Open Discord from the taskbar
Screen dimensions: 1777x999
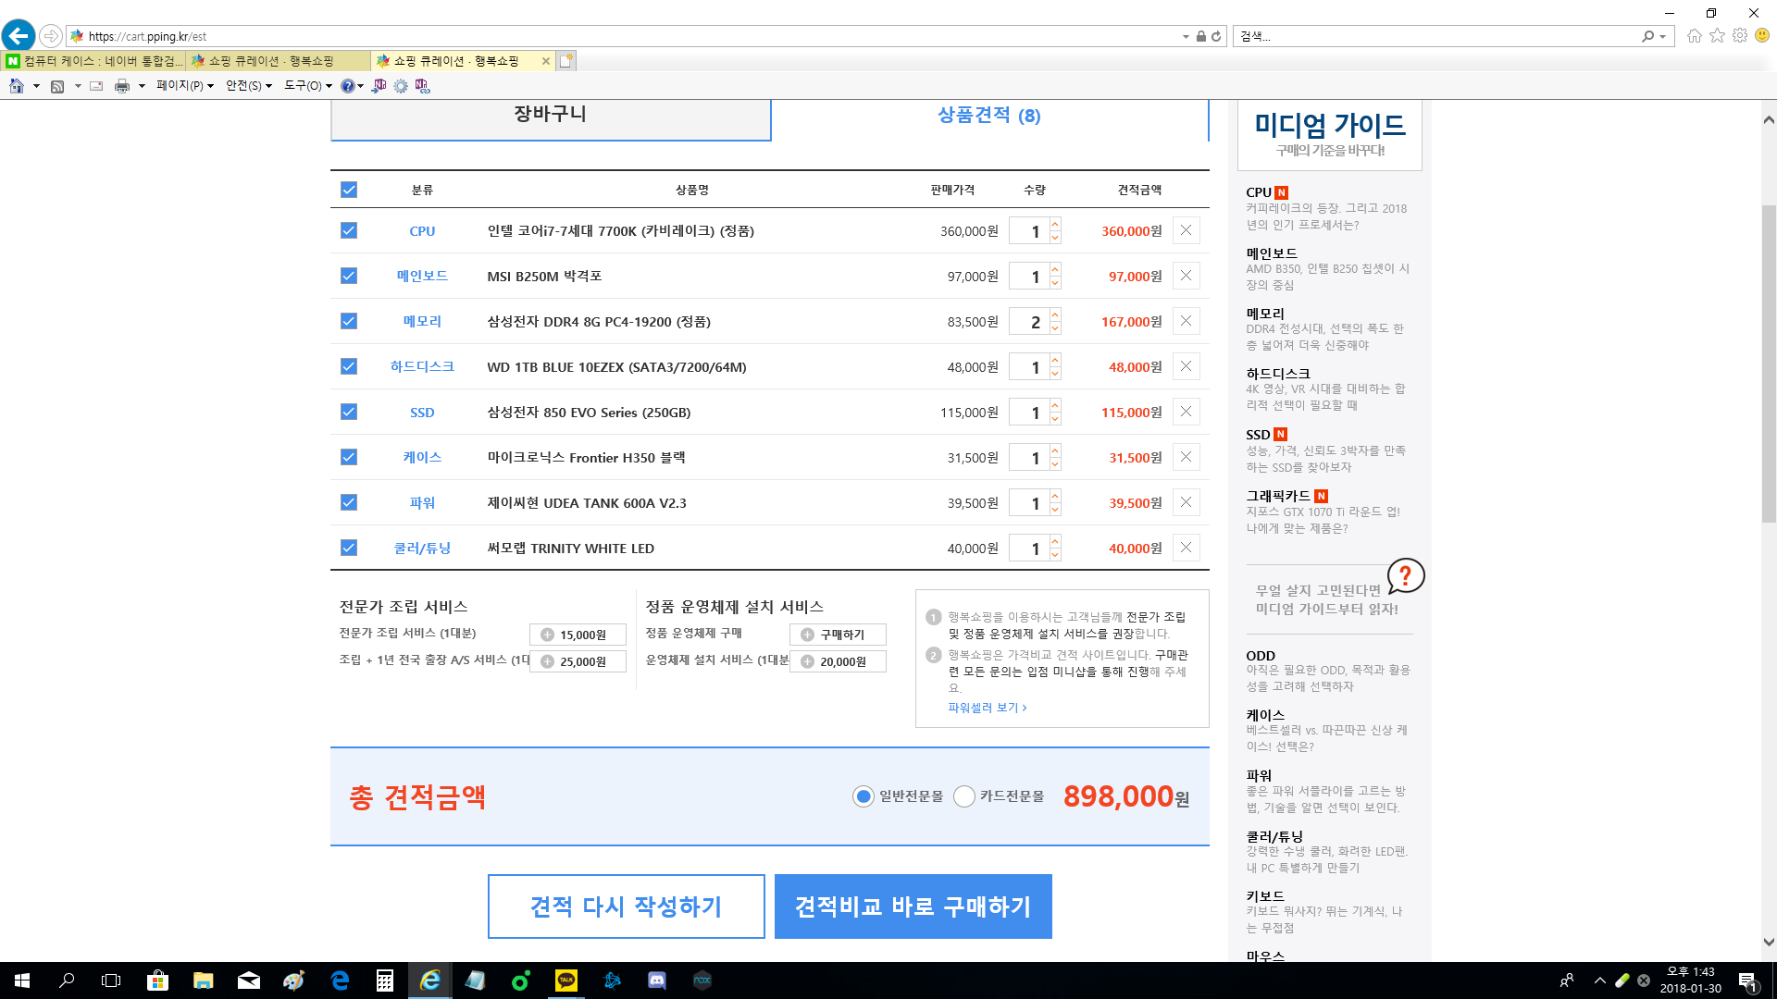pos(657,980)
